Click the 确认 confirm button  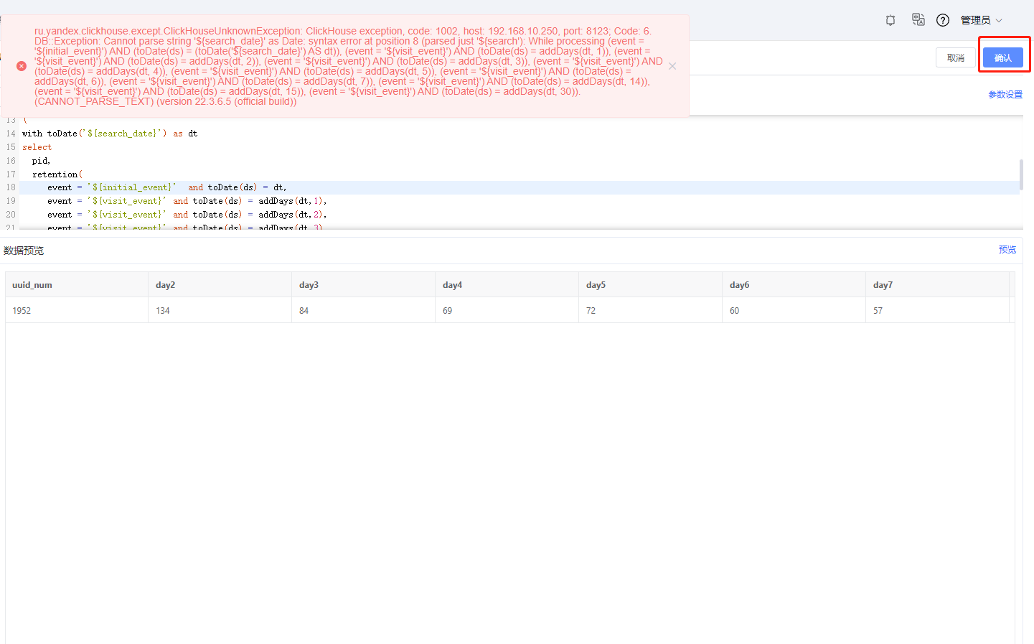coord(1003,57)
